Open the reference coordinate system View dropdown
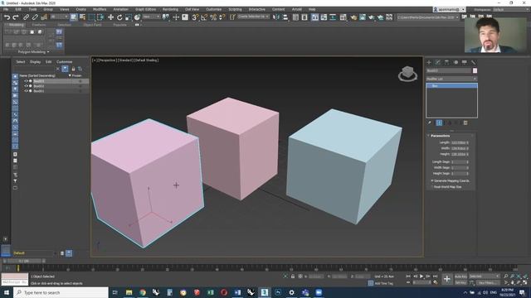 tap(151, 17)
